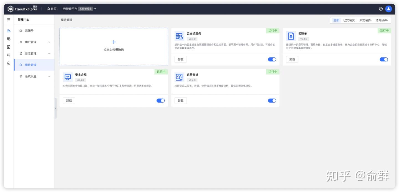Disable the 云主机服务 module switch
The height and width of the screenshot is (192, 399).
coord(272,59)
